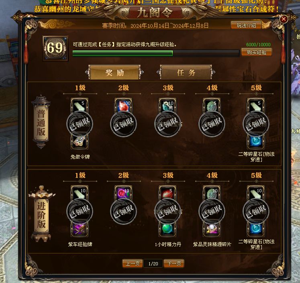The height and width of the screenshot is (283, 300).
Task: Click the blue swirl 二等碎星石 icon in 普通版 level 5
Action: click(256, 142)
